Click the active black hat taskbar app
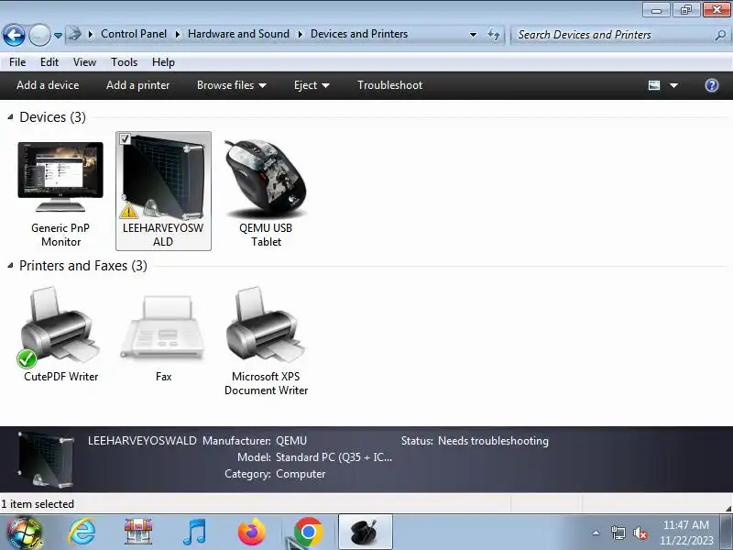The image size is (733, 550). point(365,532)
